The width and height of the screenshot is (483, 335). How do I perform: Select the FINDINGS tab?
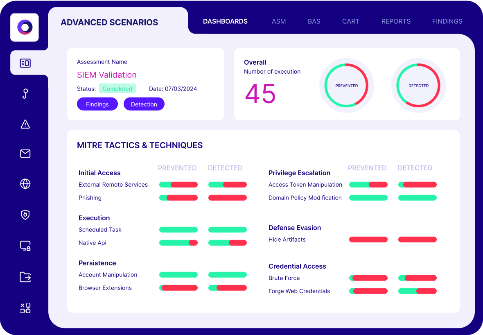coord(447,21)
